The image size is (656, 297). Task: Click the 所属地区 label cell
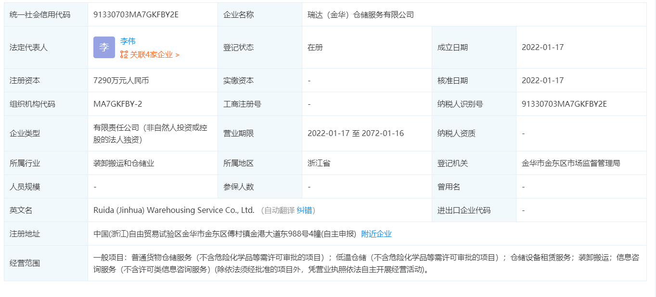(260, 163)
